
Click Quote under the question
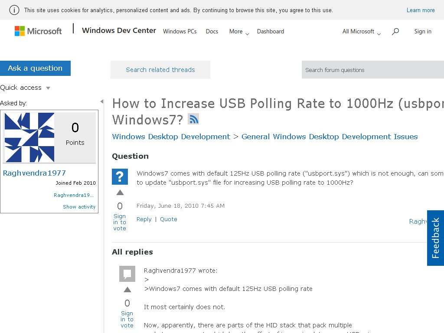click(169, 219)
